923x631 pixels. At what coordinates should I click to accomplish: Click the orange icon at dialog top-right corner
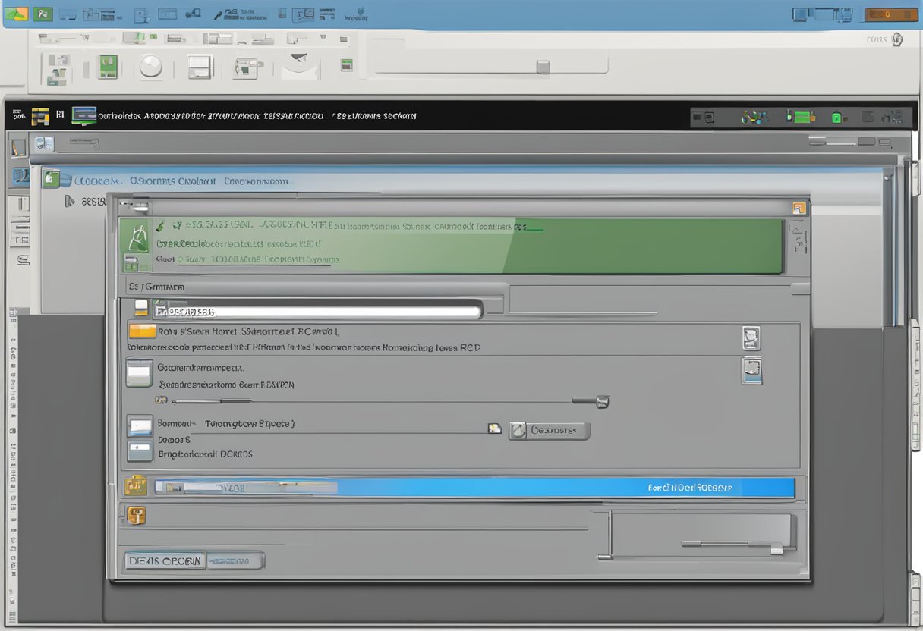(798, 208)
